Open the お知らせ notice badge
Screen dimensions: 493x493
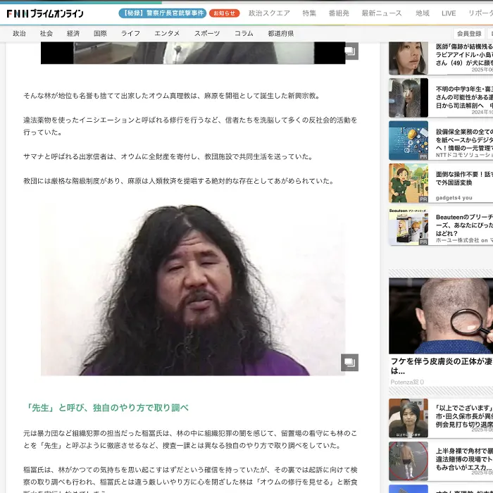click(x=224, y=13)
